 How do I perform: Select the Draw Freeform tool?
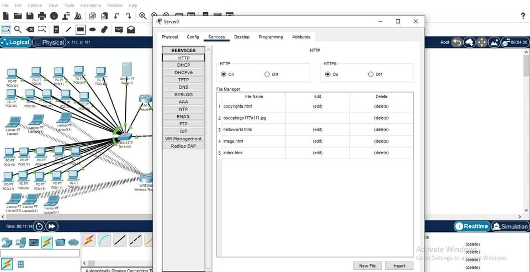click(104, 29)
